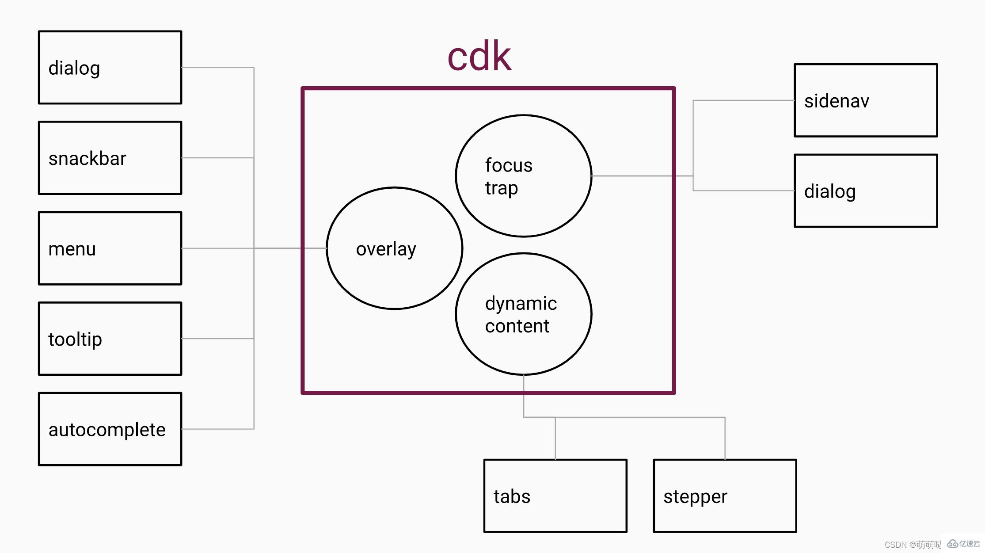Image resolution: width=985 pixels, height=553 pixels.
Task: Click the overlay circle in CDK diagram
Action: [386, 249]
